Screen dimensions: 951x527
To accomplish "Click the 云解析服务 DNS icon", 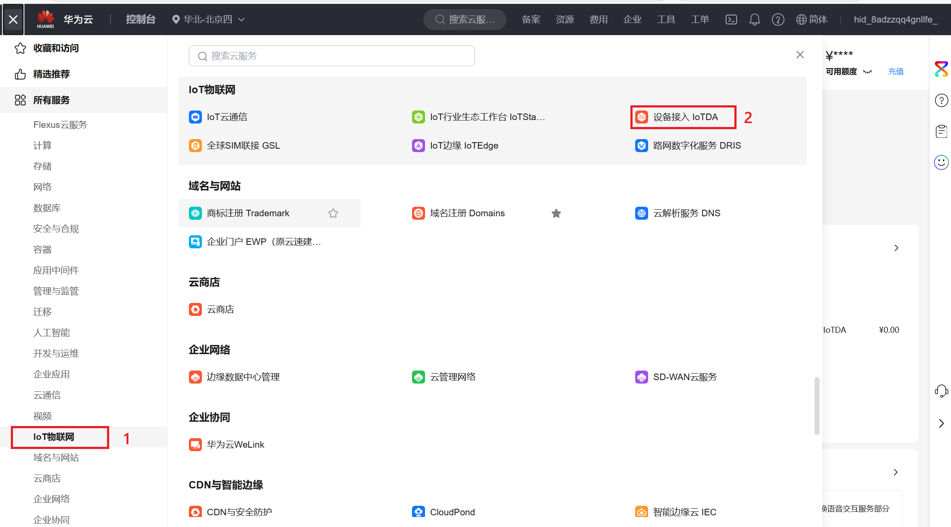I will (642, 213).
